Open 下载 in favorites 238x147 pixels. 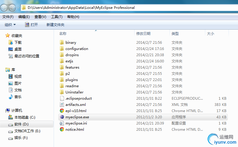coord(18,43)
